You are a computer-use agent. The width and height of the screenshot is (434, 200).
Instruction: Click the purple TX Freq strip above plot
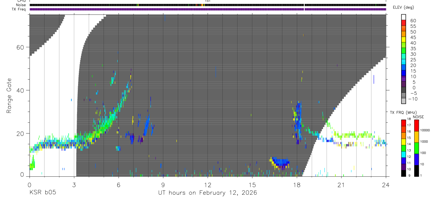[x=207, y=9]
